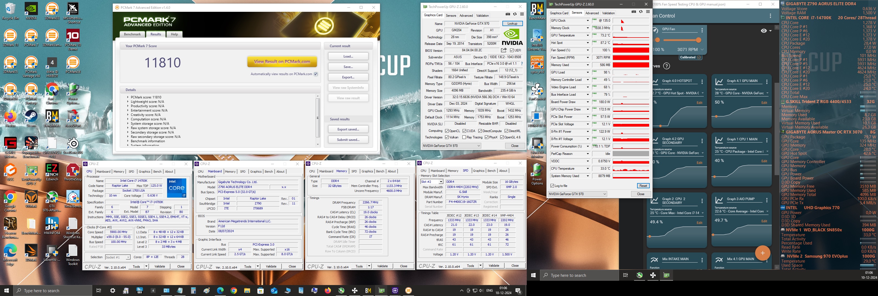
Task: Toggle the Ray Tracing checkbox in GPU-Z
Action: point(464,137)
